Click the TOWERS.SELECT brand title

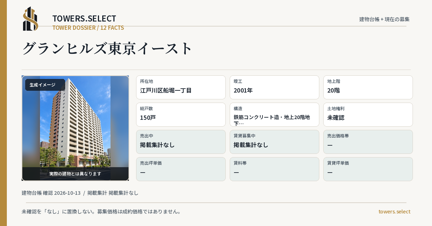[84, 19]
